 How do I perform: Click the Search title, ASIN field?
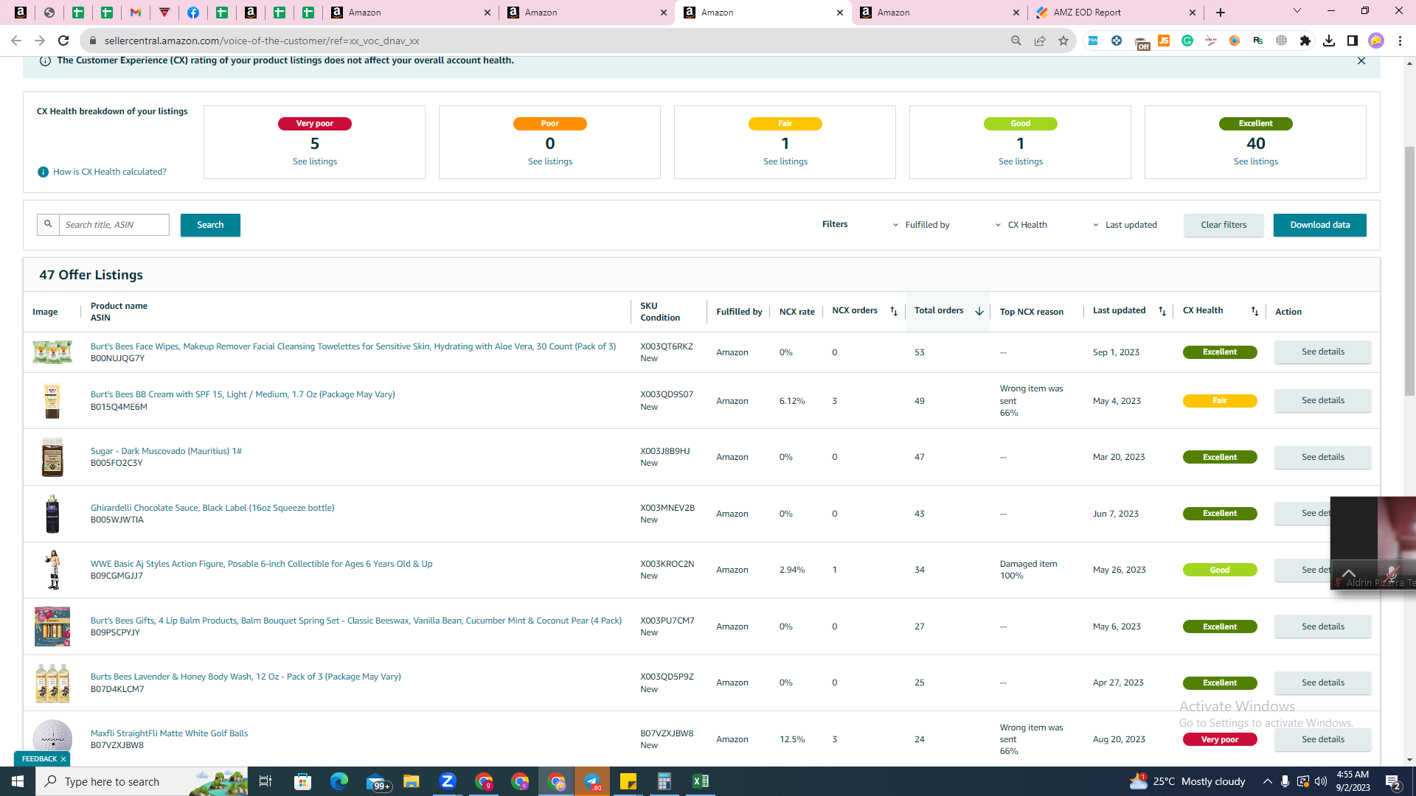pos(114,225)
